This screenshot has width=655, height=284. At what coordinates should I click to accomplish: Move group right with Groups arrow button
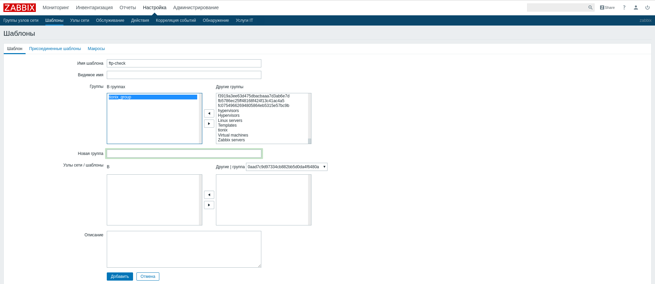(209, 124)
